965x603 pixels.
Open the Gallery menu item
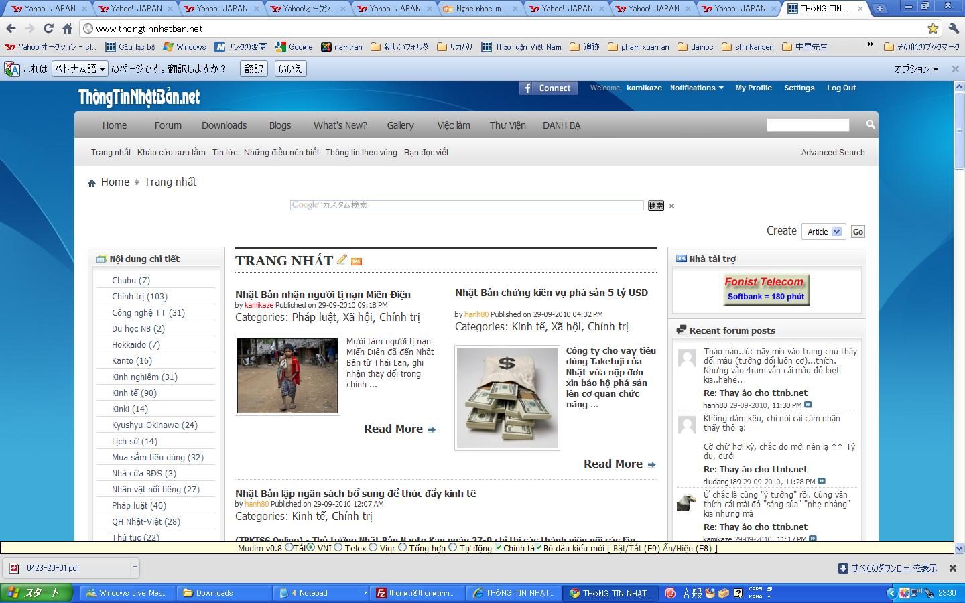coord(400,125)
